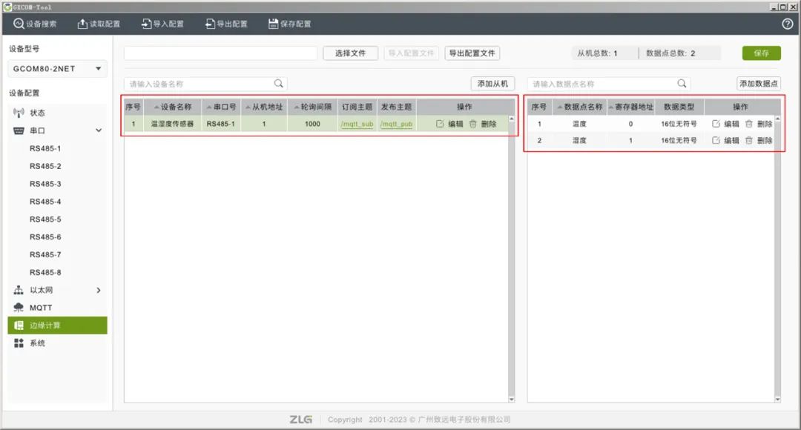The image size is (801, 430).
Task: Go to the 状态 status page
Action: click(37, 113)
